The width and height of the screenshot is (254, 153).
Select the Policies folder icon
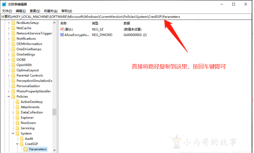point(13,97)
